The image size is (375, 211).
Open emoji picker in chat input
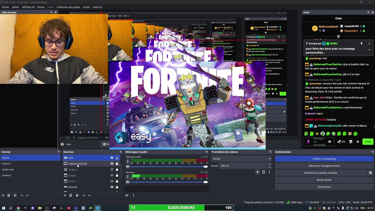click(330, 142)
